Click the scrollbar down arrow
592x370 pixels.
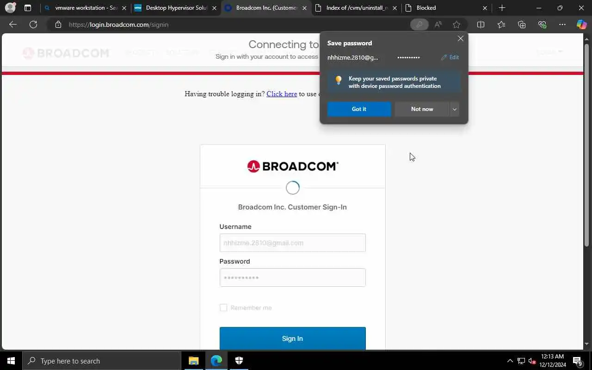click(587, 344)
